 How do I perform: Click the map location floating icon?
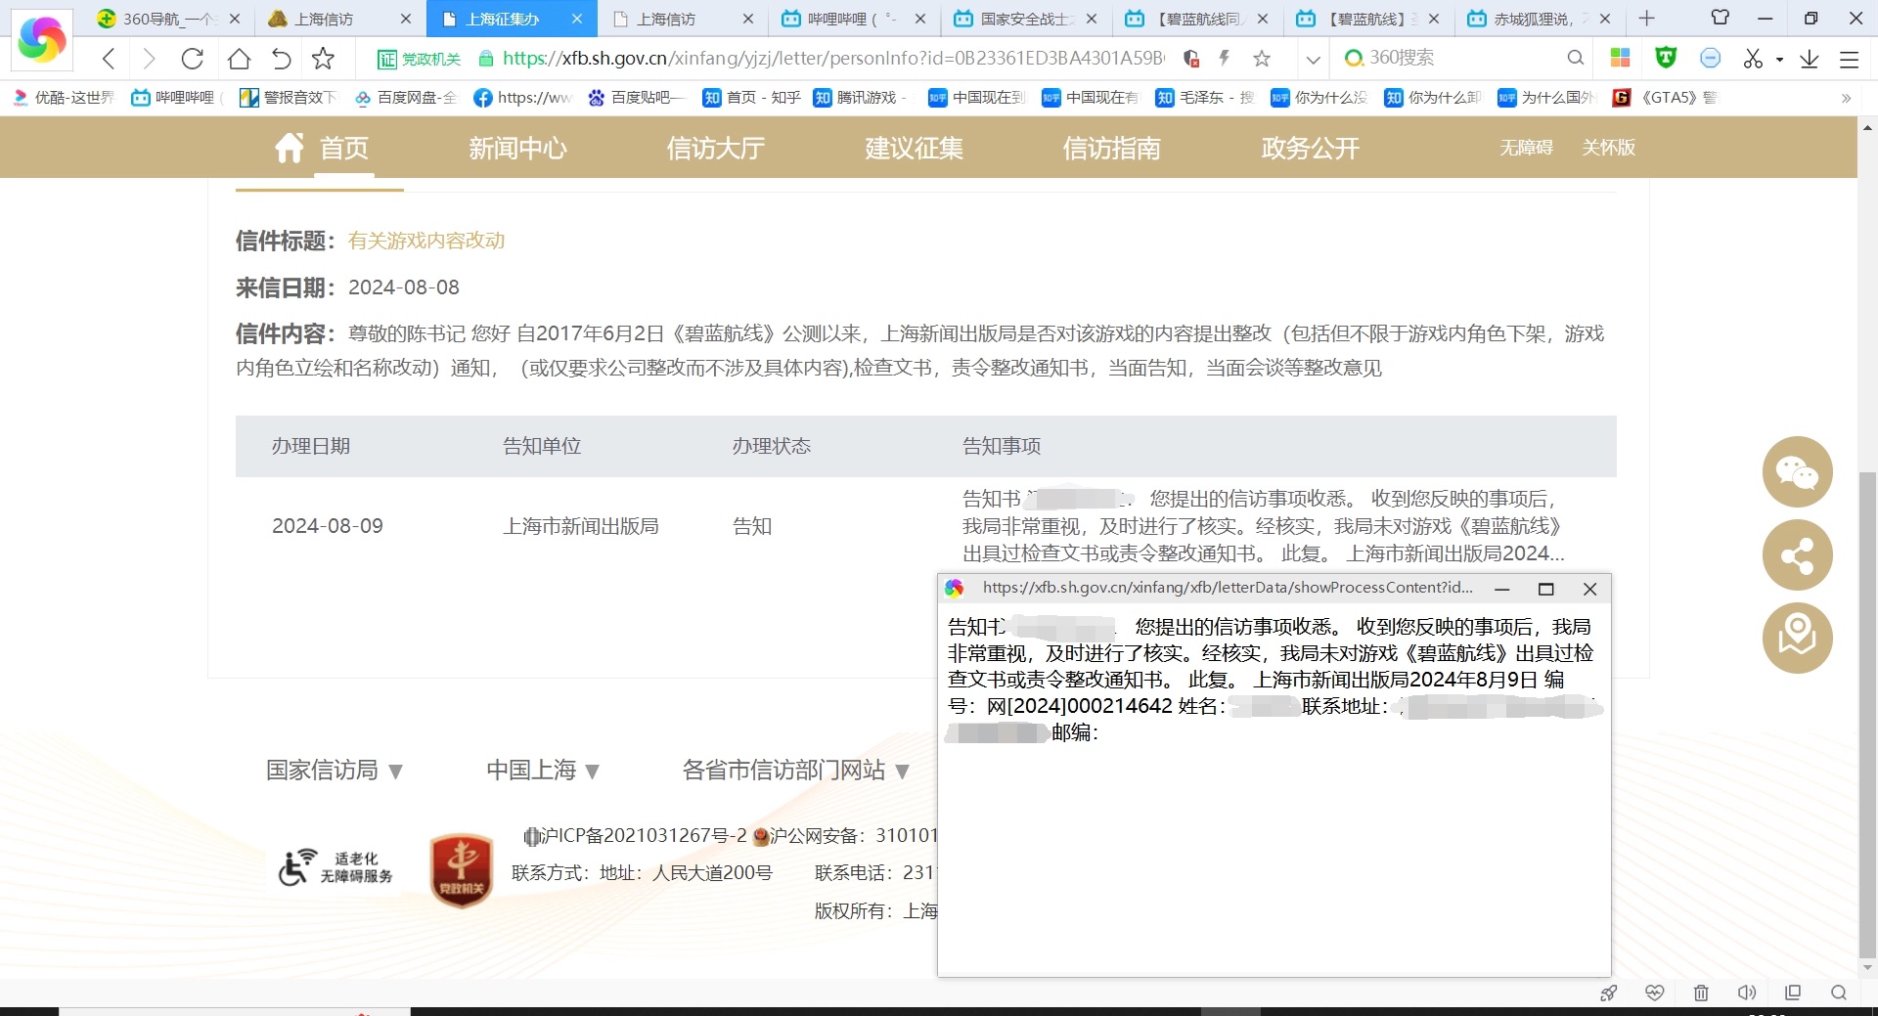[1797, 638]
